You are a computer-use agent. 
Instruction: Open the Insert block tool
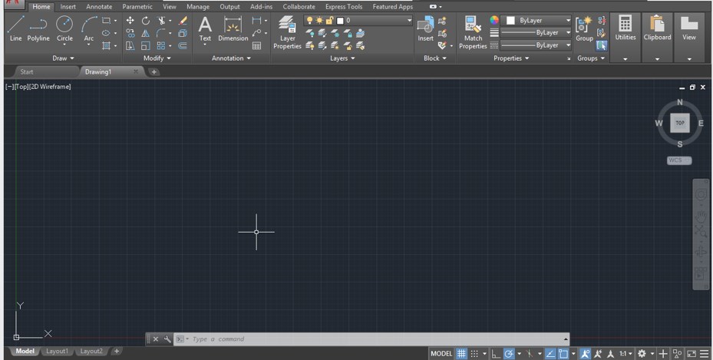point(425,28)
